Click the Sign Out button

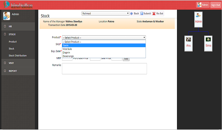[x=215, y=5]
